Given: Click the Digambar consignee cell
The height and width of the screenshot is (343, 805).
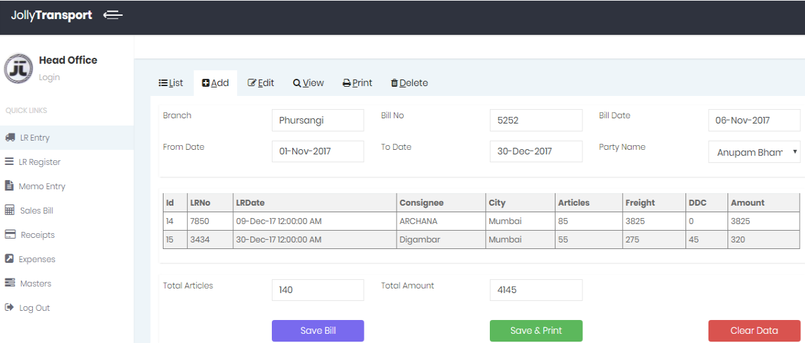Looking at the screenshot, I should click(x=441, y=239).
